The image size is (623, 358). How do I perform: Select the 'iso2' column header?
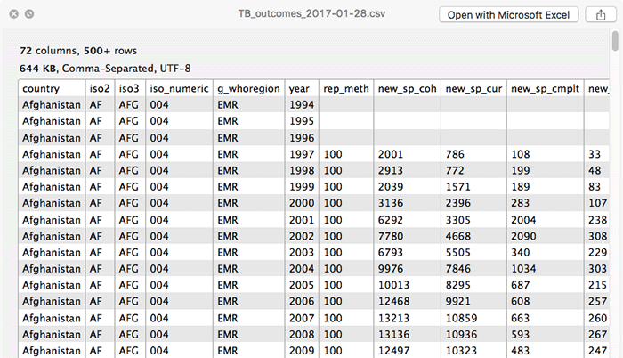click(100, 88)
